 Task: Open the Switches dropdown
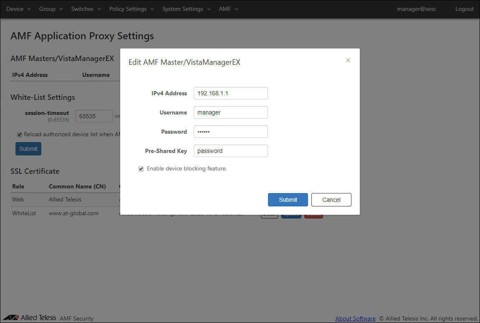click(x=86, y=9)
